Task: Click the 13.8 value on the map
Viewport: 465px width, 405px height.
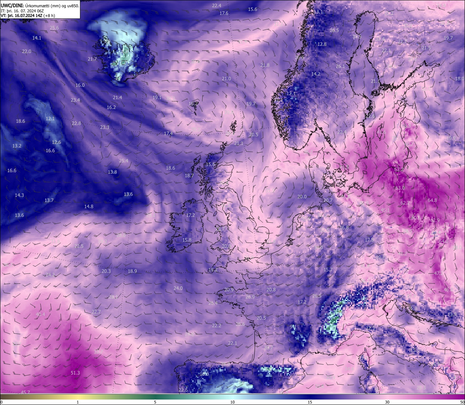Action: 112,172
